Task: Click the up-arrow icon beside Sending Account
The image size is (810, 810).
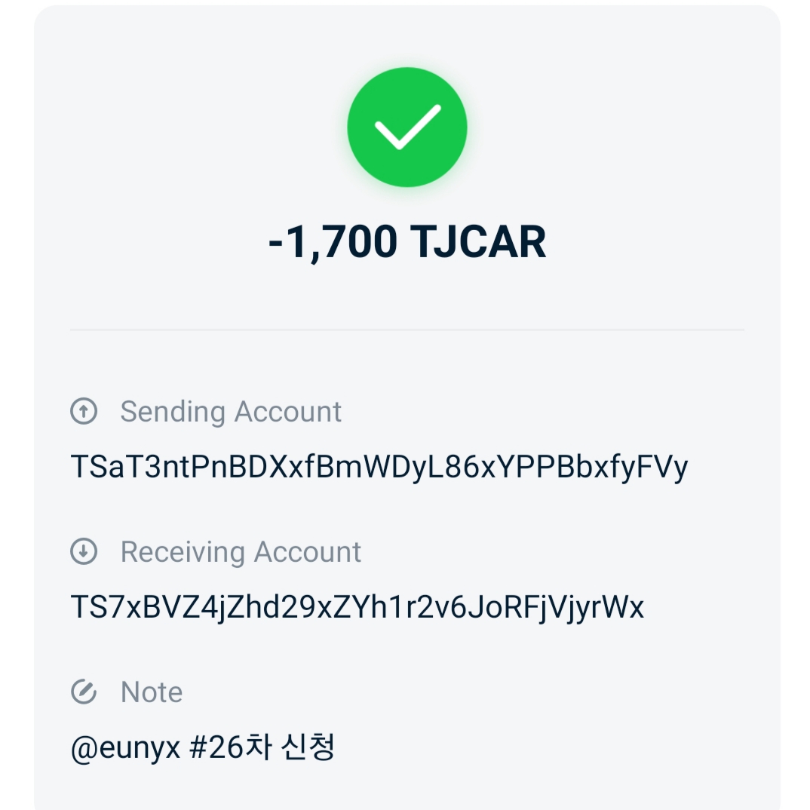Action: tap(84, 411)
